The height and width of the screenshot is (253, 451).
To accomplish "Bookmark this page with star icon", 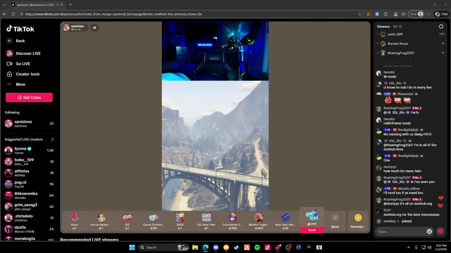I will [x=360, y=14].
